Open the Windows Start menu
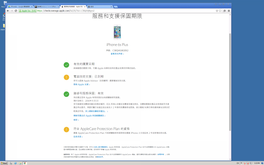Viewport: 264px width, 165px height. point(4,163)
